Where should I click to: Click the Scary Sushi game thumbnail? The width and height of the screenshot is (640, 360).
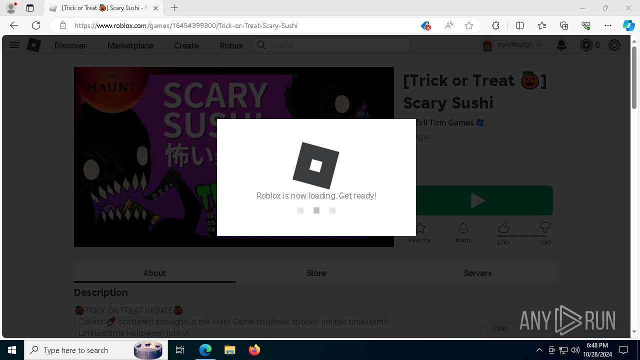234,157
